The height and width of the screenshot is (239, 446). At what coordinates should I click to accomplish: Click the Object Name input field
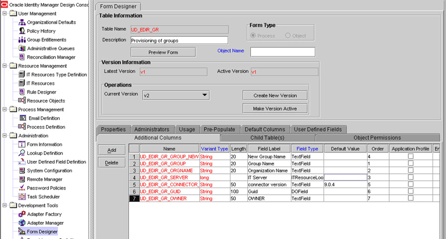[x=283, y=52]
